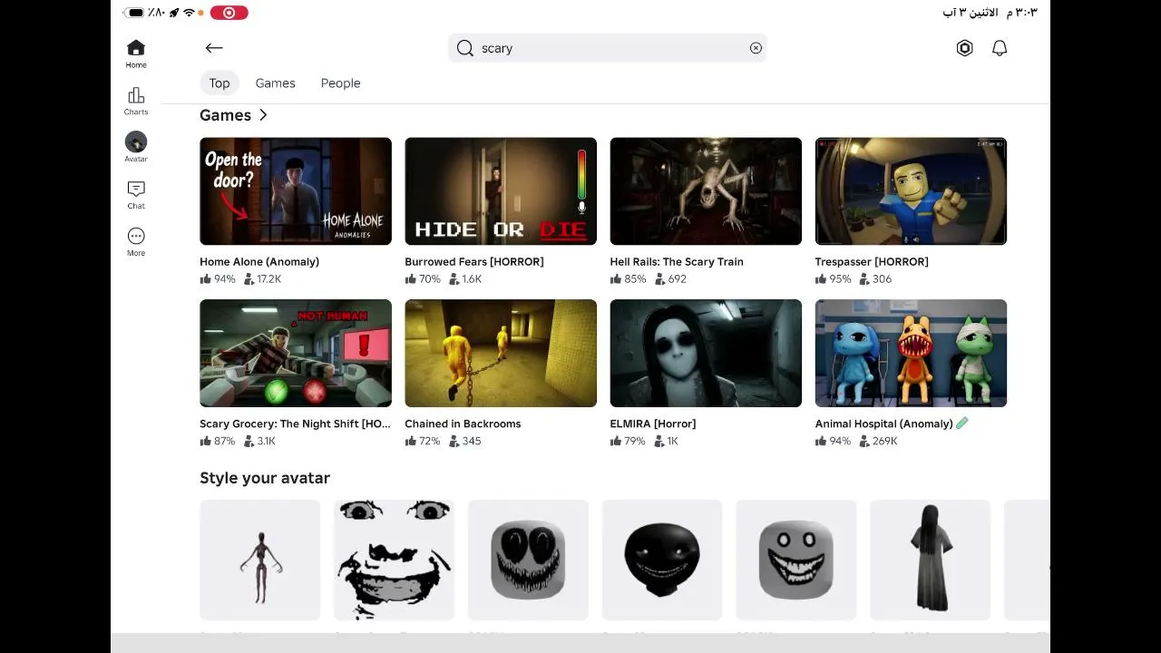Tap the back arrow
The image size is (1161, 653).
click(214, 48)
